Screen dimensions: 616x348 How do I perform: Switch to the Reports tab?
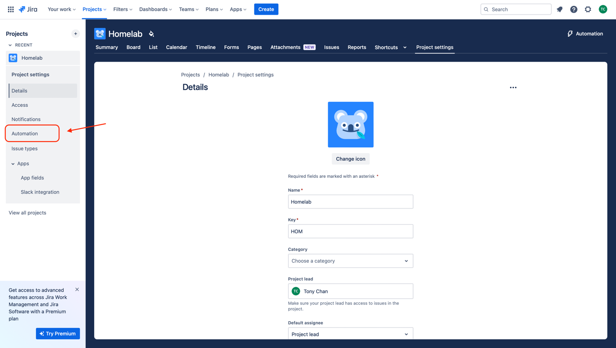(357, 47)
